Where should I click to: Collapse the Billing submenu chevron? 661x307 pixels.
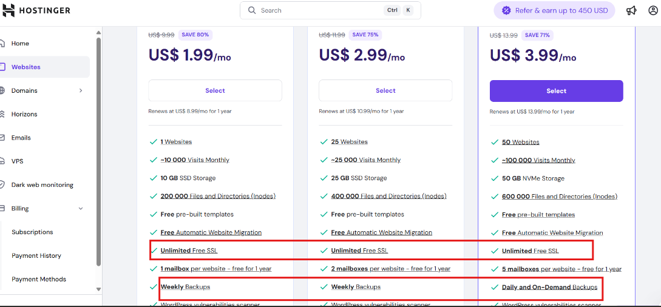click(81, 209)
